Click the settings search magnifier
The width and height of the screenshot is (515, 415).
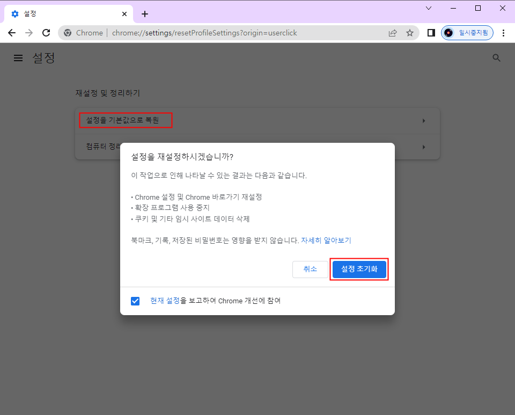[496, 58]
